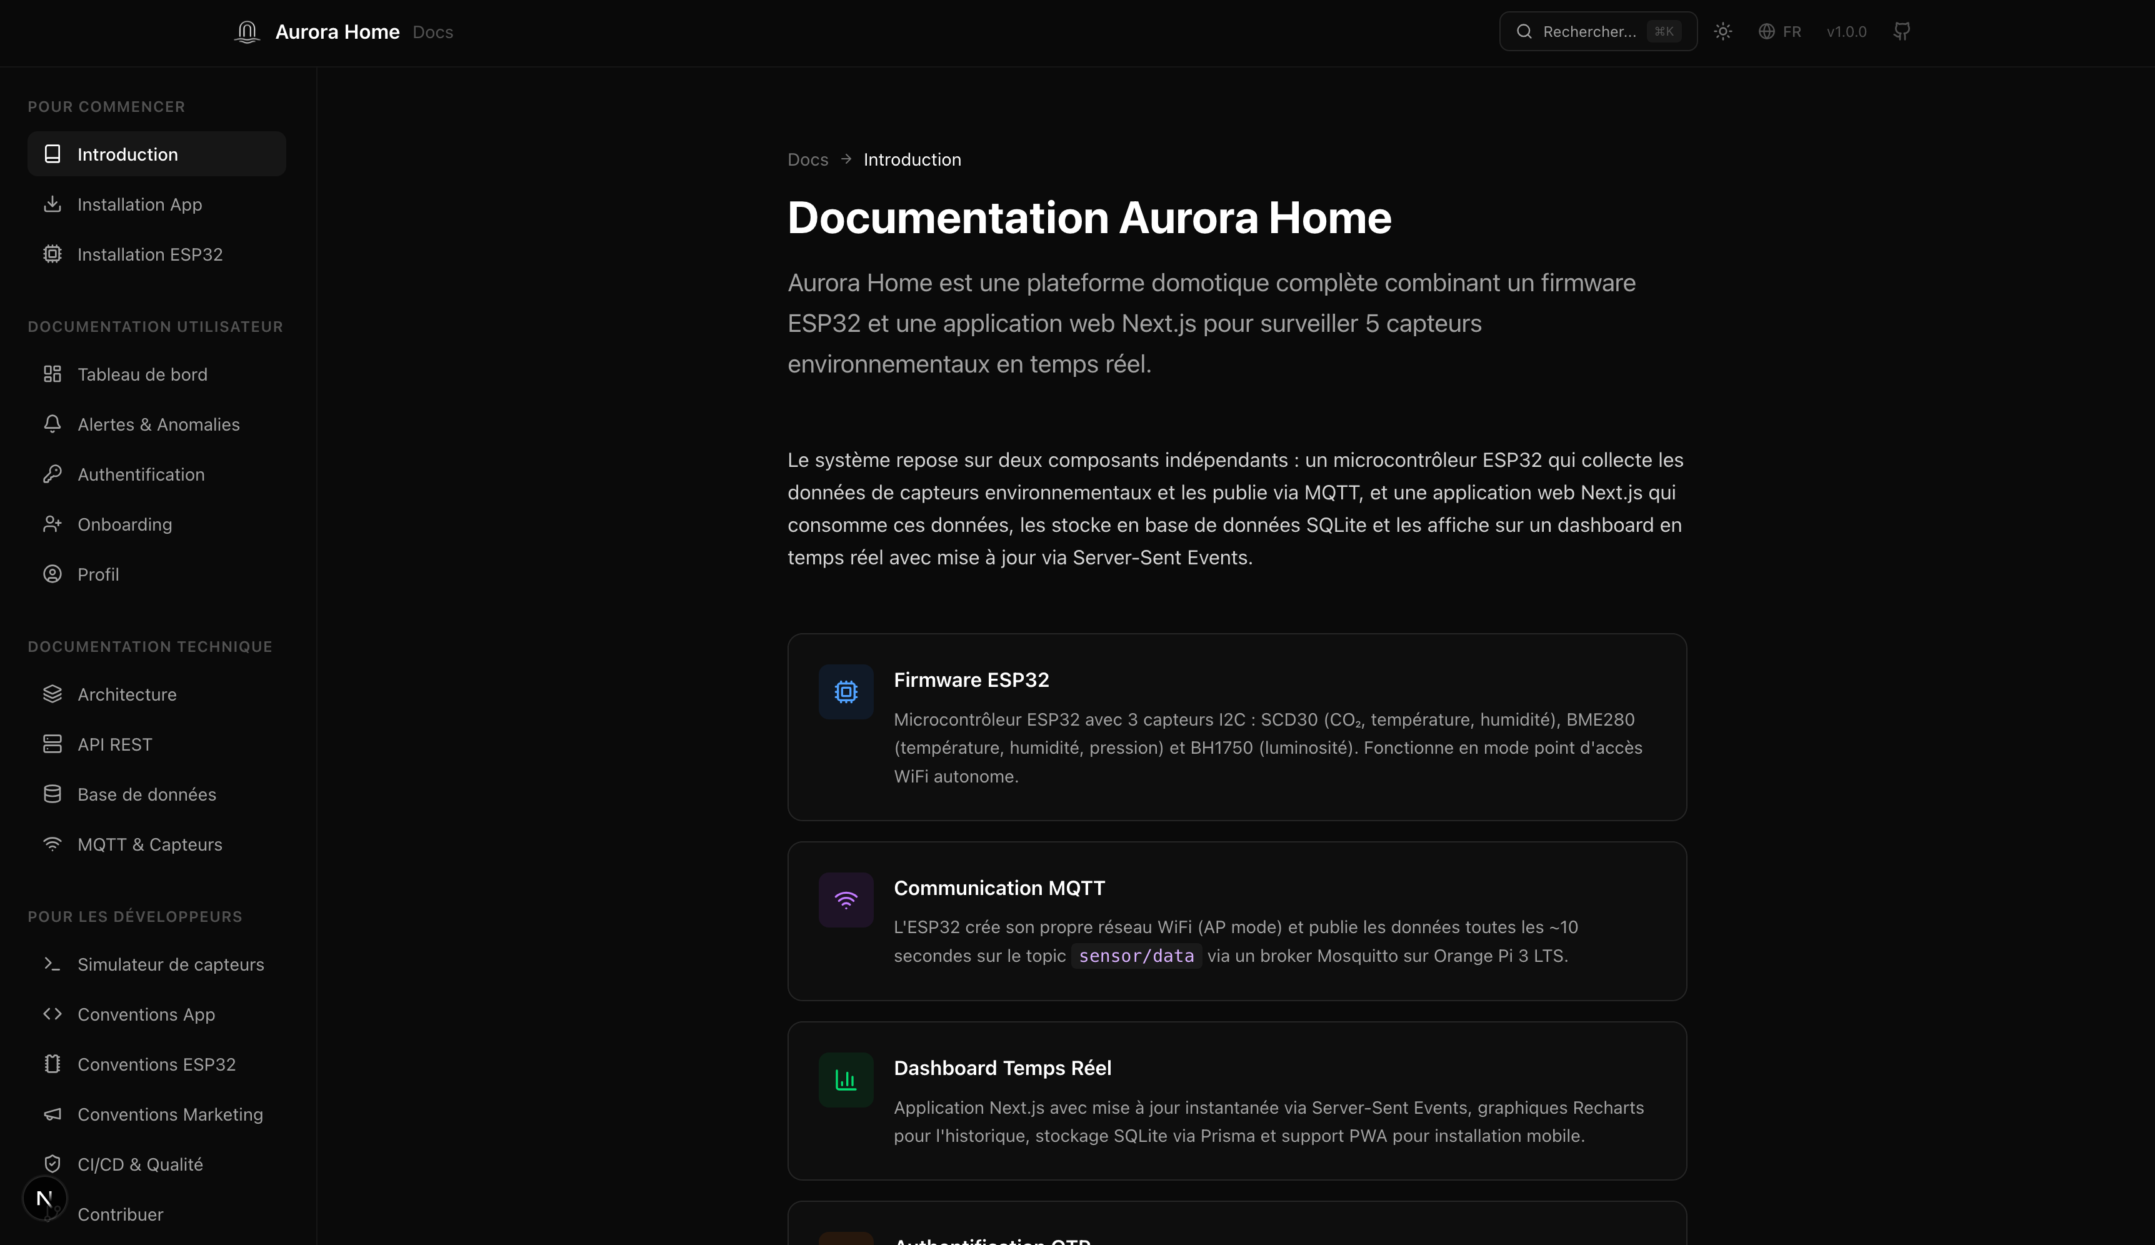The height and width of the screenshot is (1245, 2155).
Task: Click the POUR LES DÉVELOPPEURS section header
Action: pyautogui.click(x=135, y=917)
